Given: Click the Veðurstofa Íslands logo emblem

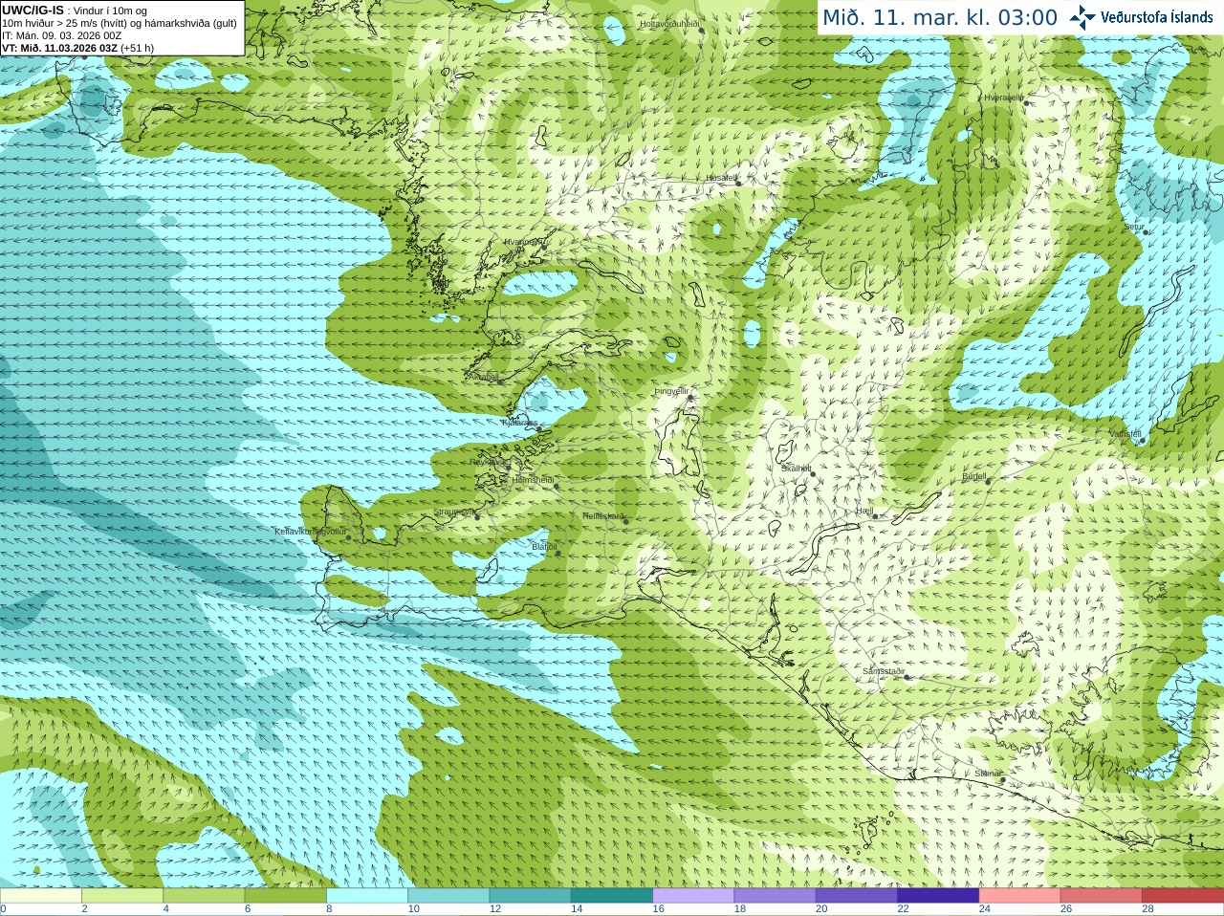Looking at the screenshot, I should pos(1082,17).
